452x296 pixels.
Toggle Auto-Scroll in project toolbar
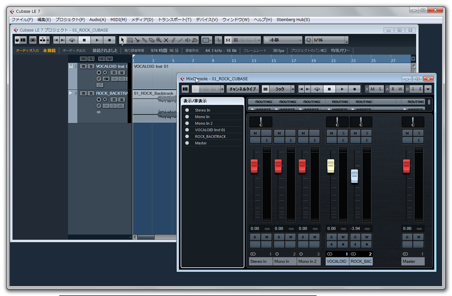[43, 40]
